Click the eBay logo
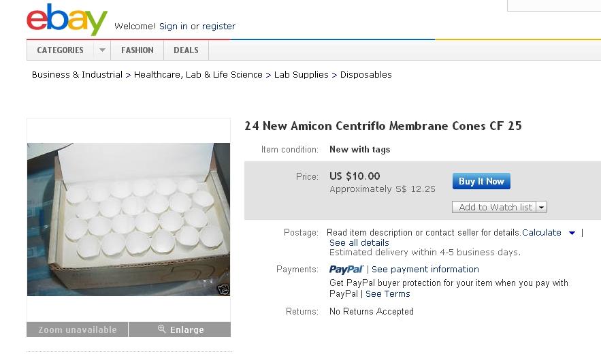Viewport: 601px width, 354px height. coord(67,20)
